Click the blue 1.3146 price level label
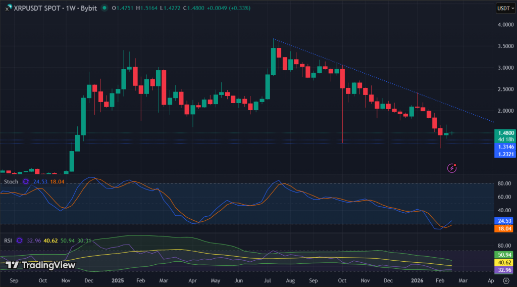 coord(505,146)
